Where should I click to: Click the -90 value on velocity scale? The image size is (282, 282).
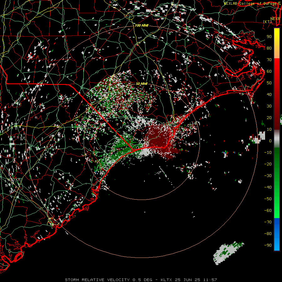tap(268, 245)
